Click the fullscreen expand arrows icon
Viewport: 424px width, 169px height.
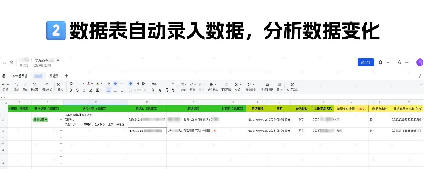(x=420, y=76)
